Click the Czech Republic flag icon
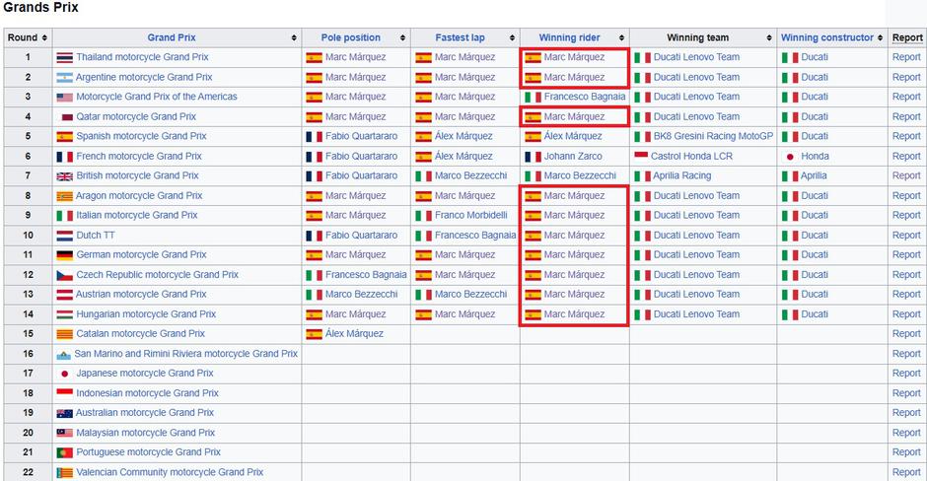 point(64,275)
